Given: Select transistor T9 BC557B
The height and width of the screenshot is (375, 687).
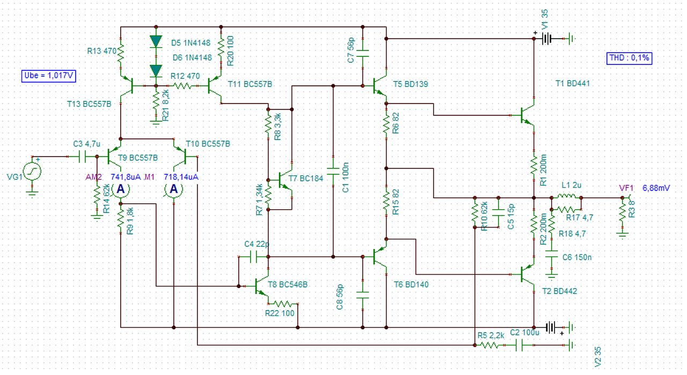Looking at the screenshot, I should [x=114, y=156].
